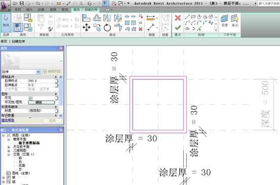280x185 pixels.
Task: Click the Mirror Pick Axis icon
Action: click(107, 18)
